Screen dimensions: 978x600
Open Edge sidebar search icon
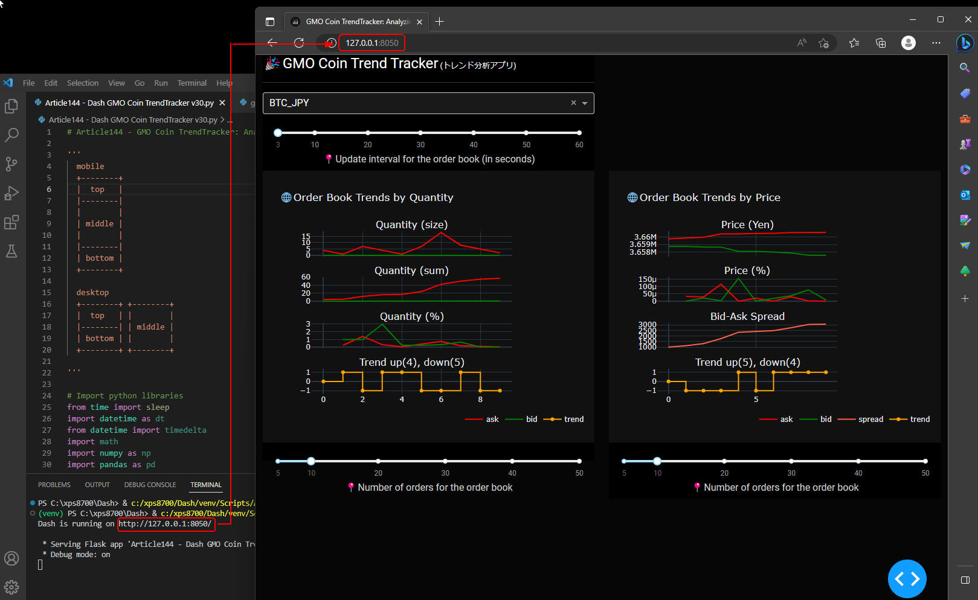(965, 68)
